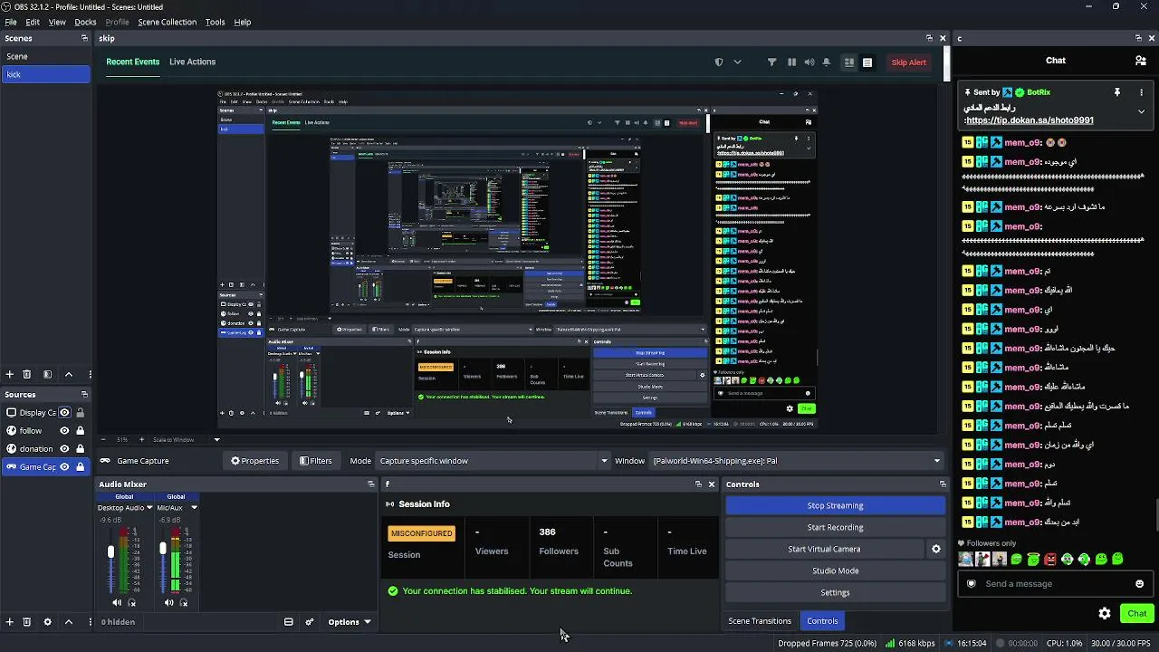Click the shield icon in Recent Events

(719, 62)
